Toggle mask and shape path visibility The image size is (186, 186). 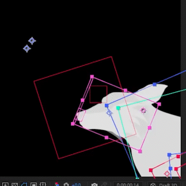click(24, 184)
